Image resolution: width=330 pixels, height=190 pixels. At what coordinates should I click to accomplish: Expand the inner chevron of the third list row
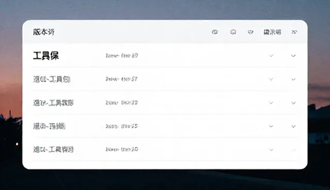pyautogui.click(x=271, y=103)
